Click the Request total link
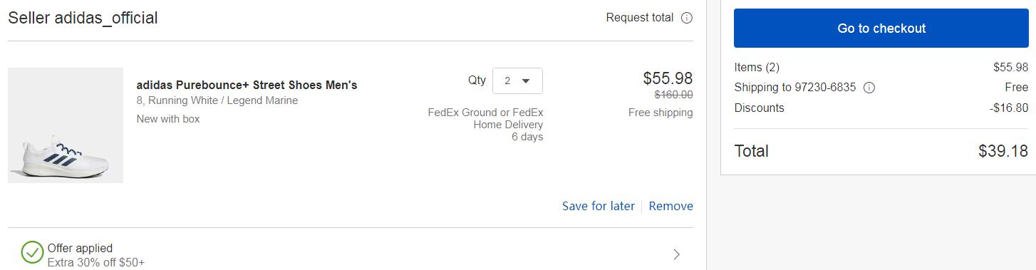The width and height of the screenshot is (1036, 270). (x=639, y=18)
